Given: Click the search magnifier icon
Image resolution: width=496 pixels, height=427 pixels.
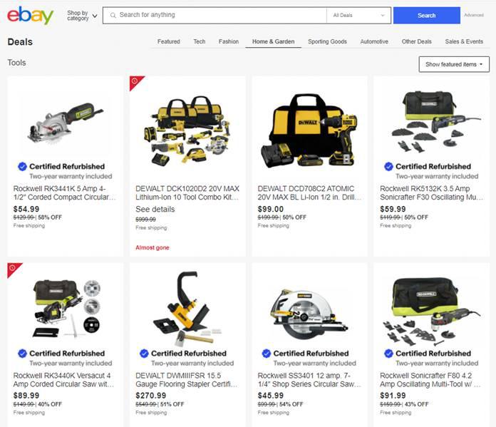Looking at the screenshot, I should tap(113, 15).
